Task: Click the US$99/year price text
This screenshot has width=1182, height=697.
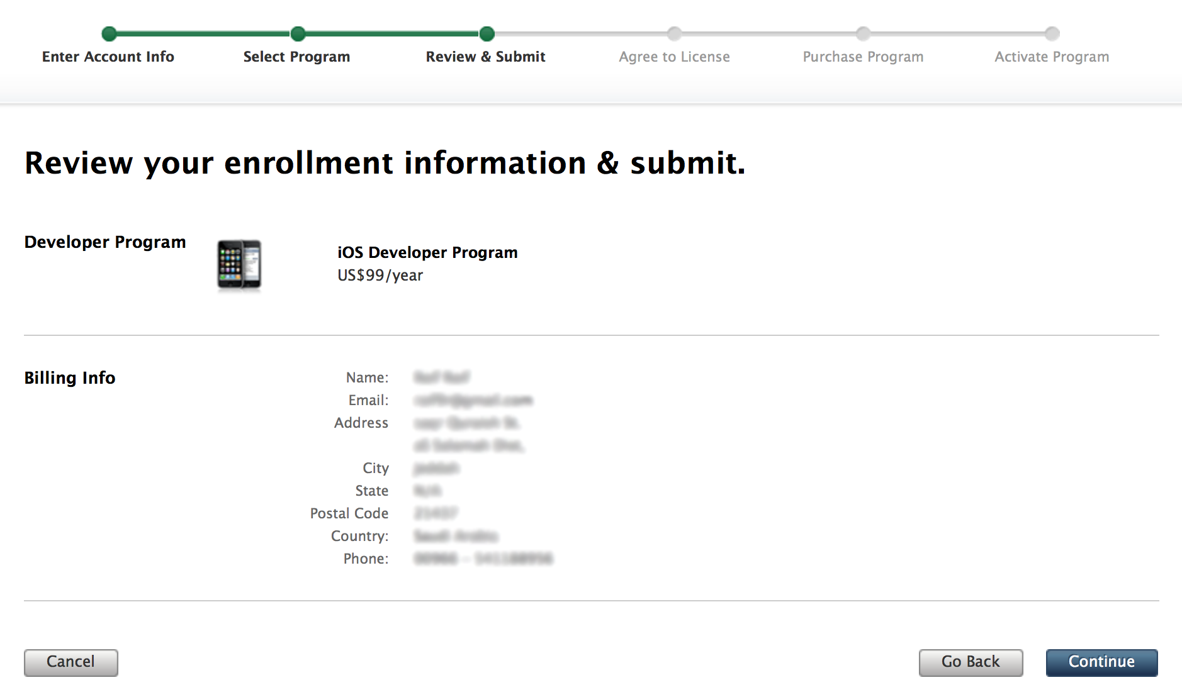Action: [x=380, y=276]
